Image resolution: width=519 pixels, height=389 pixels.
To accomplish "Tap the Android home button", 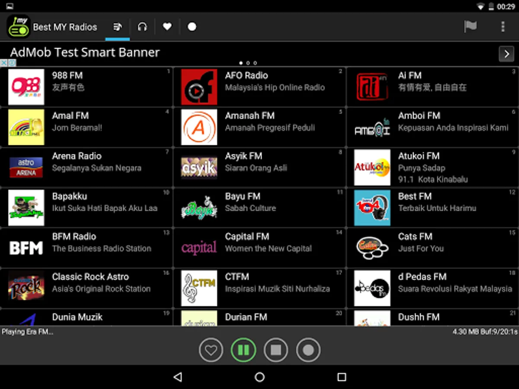I will tap(259, 377).
